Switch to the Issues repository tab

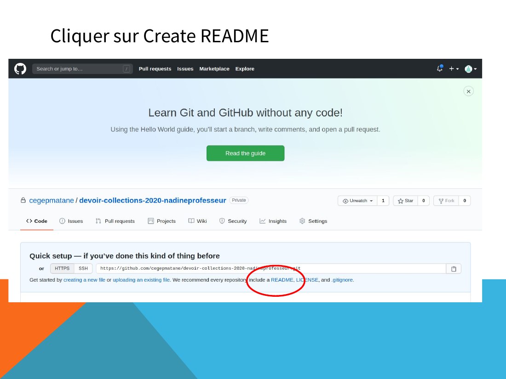[71, 221]
